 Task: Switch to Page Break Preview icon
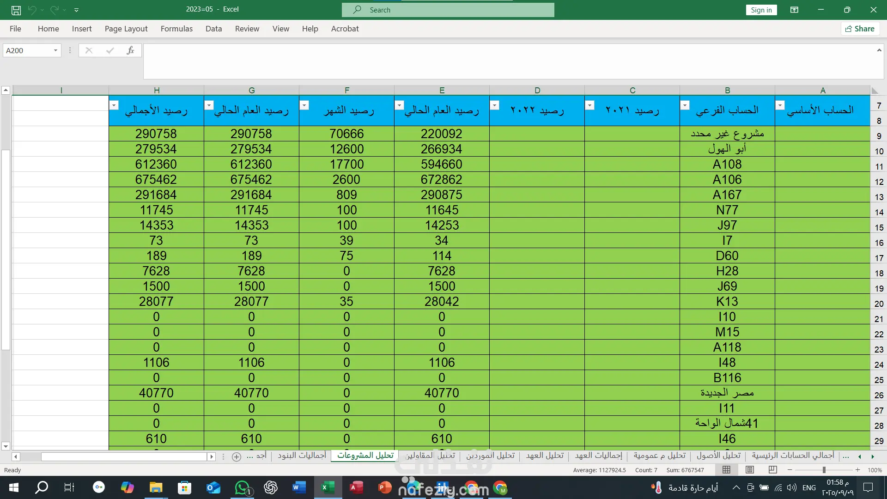point(772,470)
